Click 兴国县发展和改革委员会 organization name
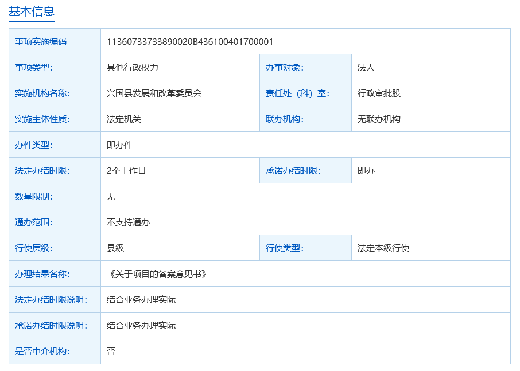The image size is (520, 371). (154, 93)
